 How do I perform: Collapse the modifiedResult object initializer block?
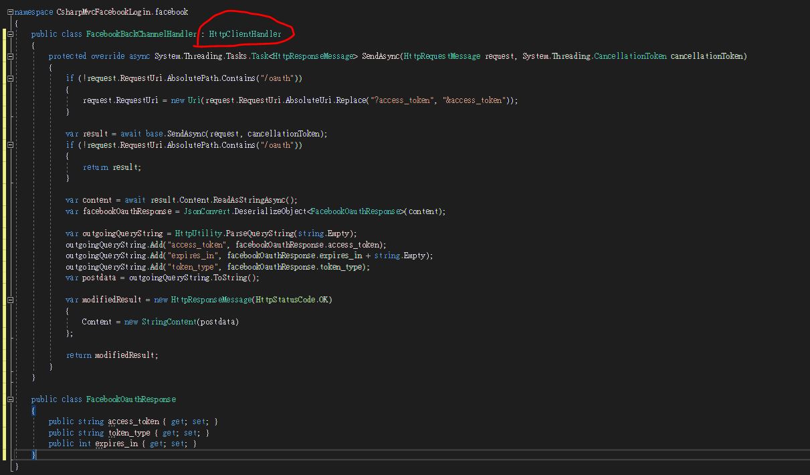pyautogui.click(x=10, y=300)
